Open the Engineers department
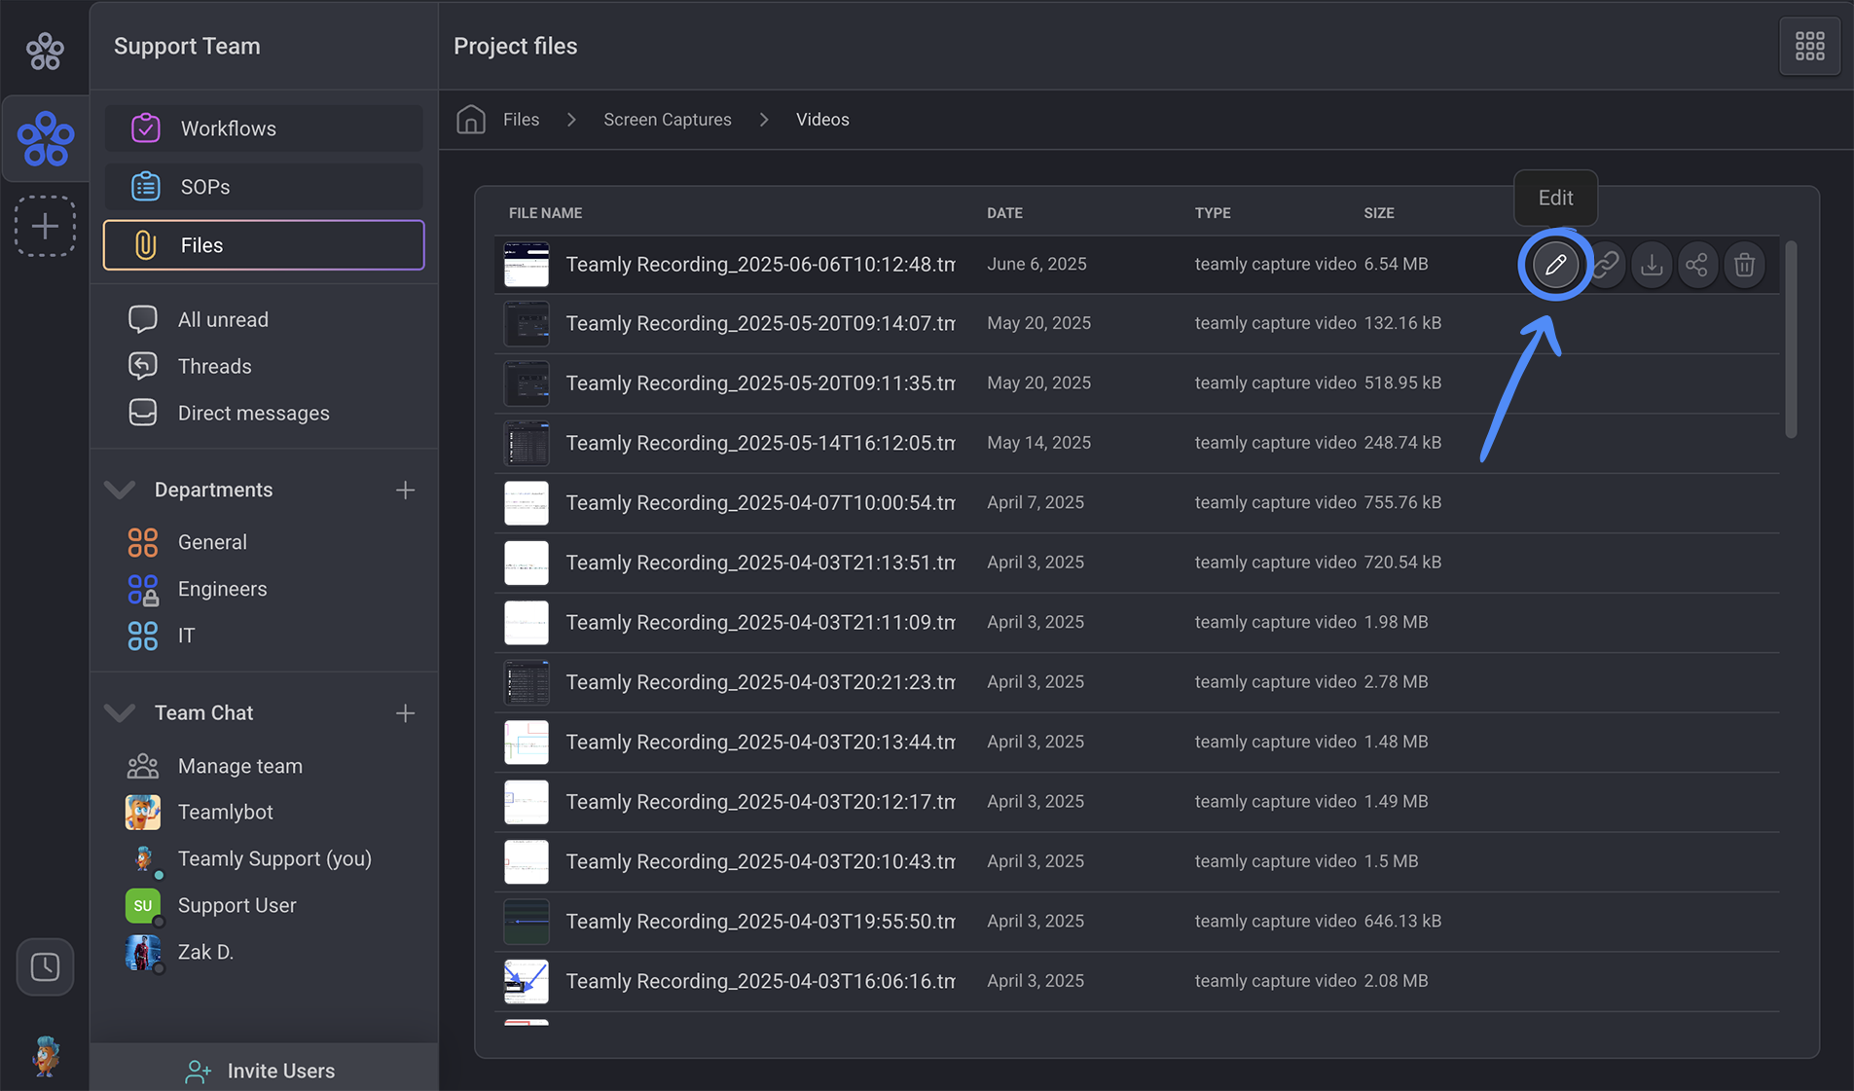This screenshot has height=1091, width=1854. pyautogui.click(x=222, y=589)
